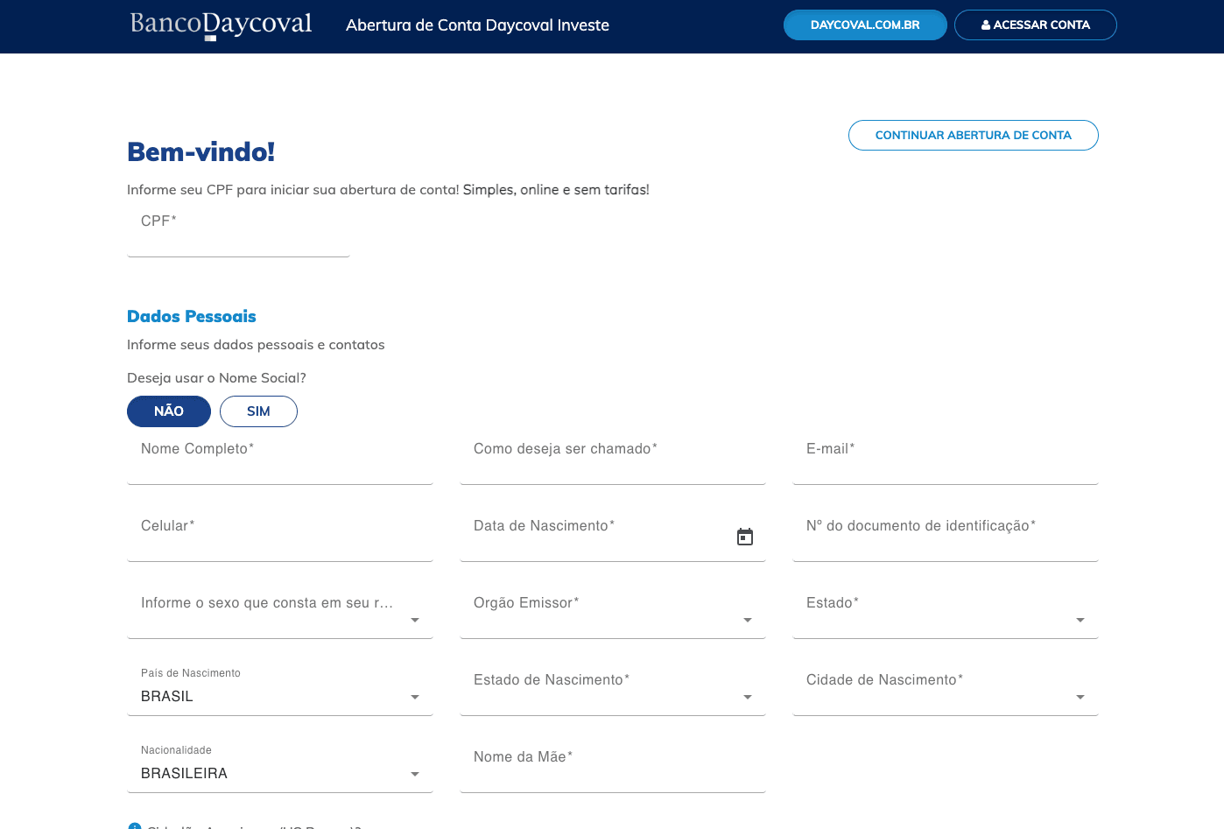The height and width of the screenshot is (829, 1224).
Task: Focus the CPF input field
Action: coord(238,236)
